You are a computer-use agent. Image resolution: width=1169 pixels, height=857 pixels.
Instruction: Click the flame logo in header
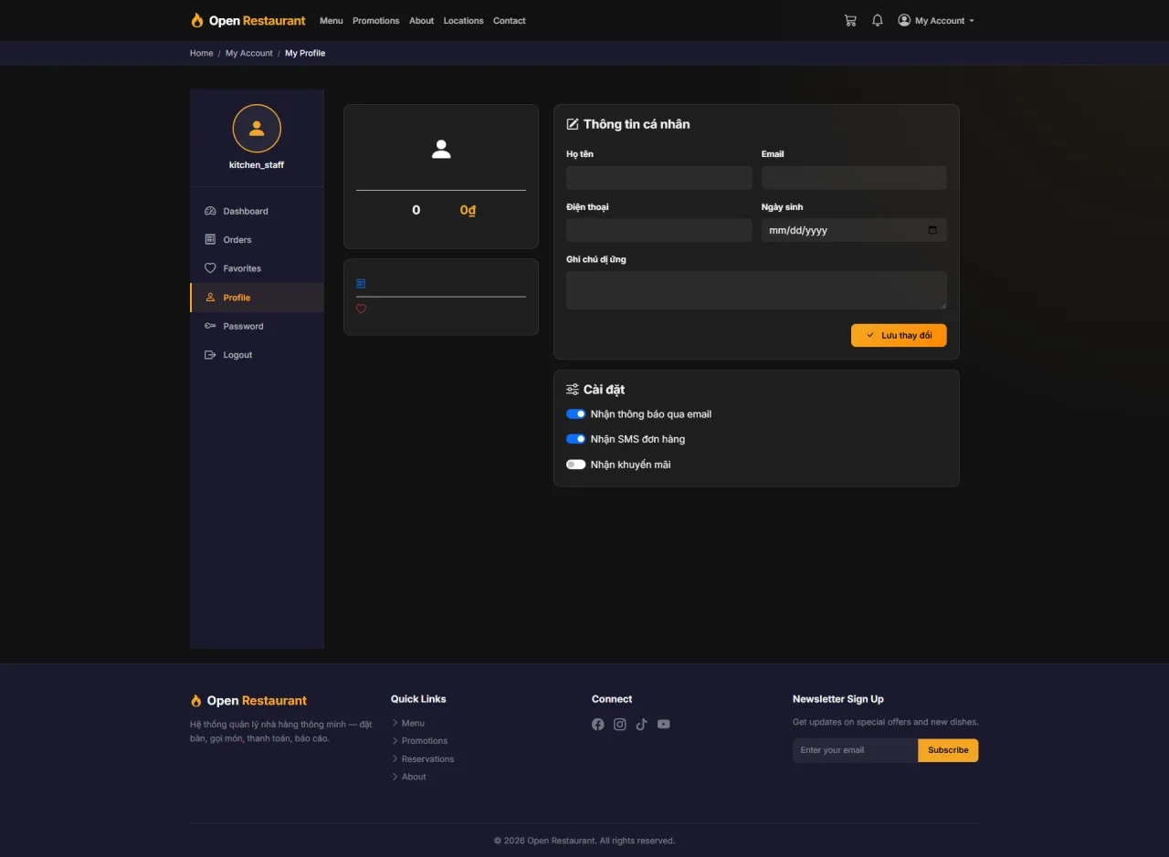coord(196,20)
